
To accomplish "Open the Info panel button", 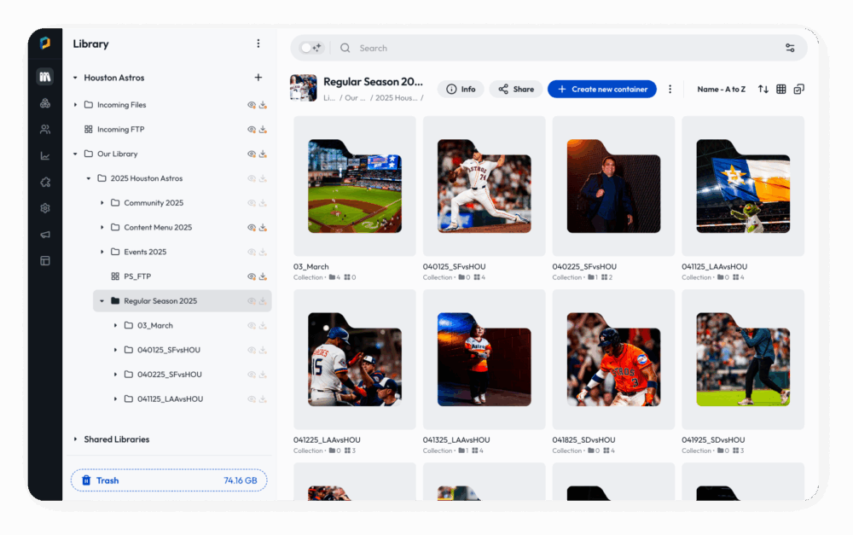I will [461, 90].
